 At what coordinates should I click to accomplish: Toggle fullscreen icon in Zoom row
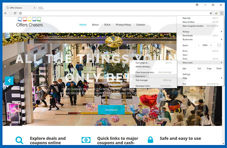click(x=219, y=45)
